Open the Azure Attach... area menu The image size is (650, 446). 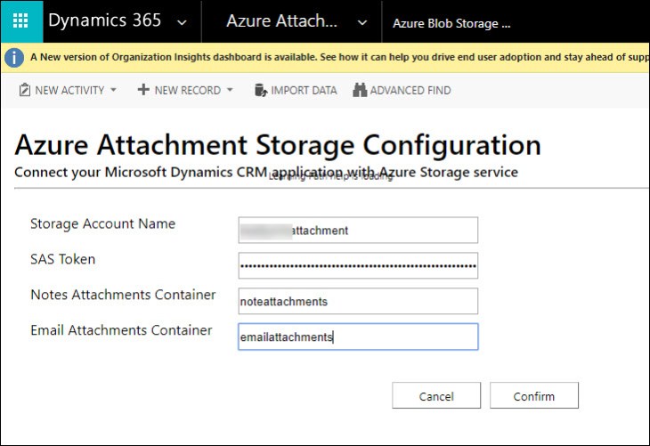point(282,20)
